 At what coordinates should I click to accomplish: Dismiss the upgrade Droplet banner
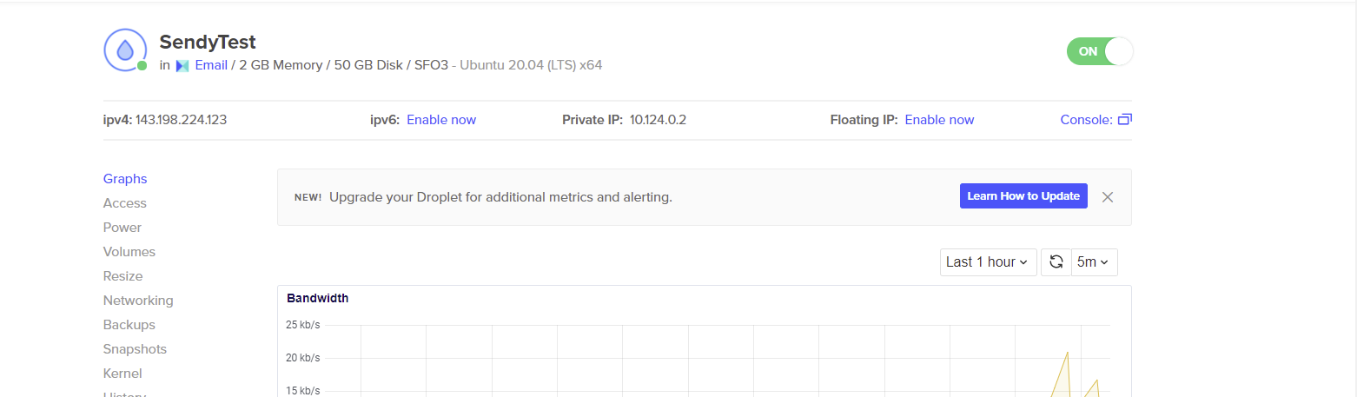[x=1108, y=197]
